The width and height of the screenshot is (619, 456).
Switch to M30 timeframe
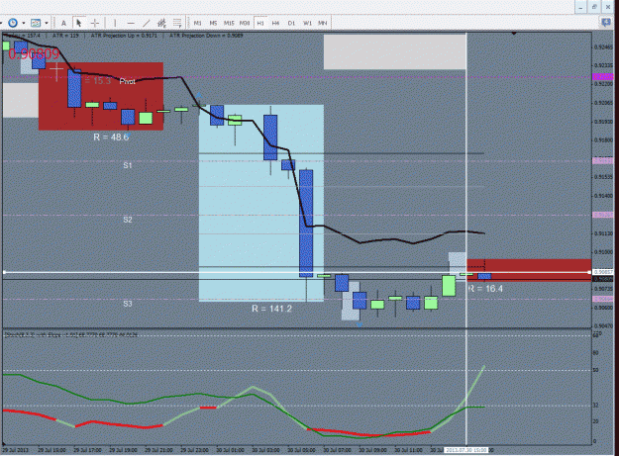pos(245,24)
